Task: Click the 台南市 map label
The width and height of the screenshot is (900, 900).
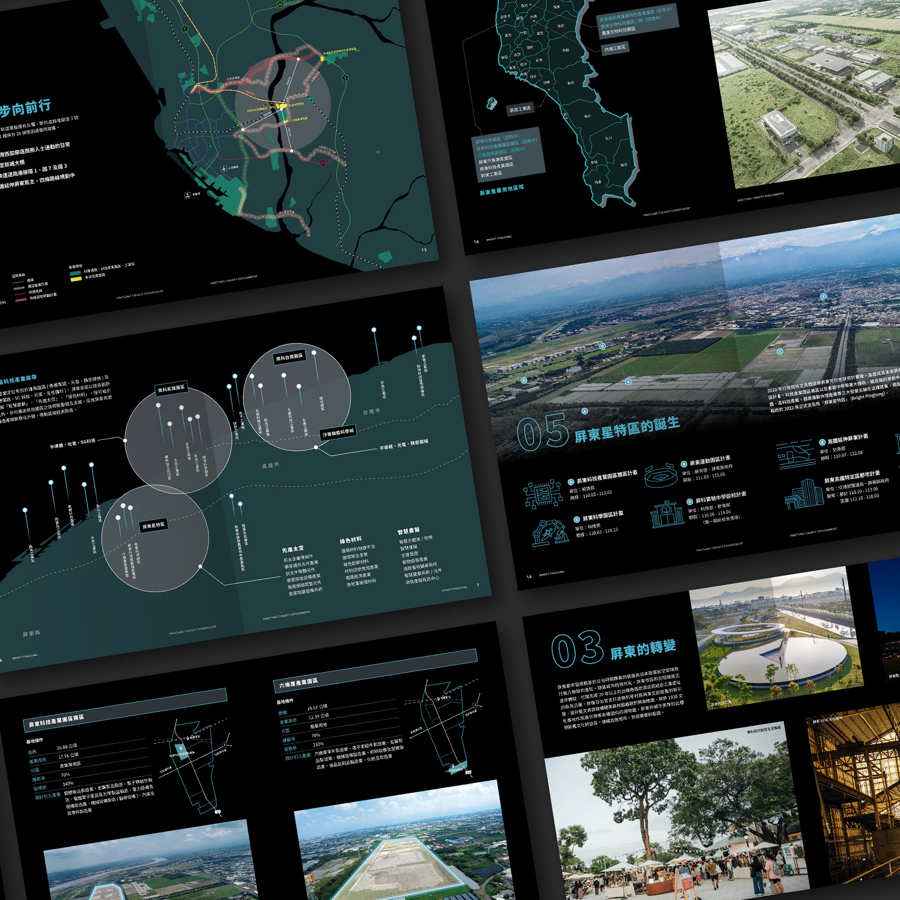Action: click(371, 411)
